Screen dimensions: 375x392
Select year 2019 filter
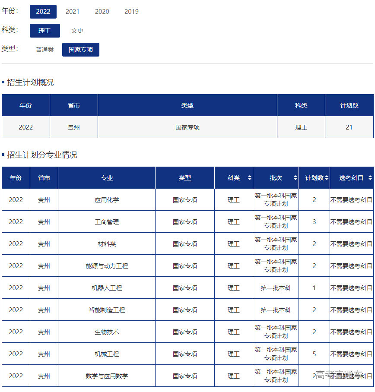pyautogui.click(x=131, y=12)
